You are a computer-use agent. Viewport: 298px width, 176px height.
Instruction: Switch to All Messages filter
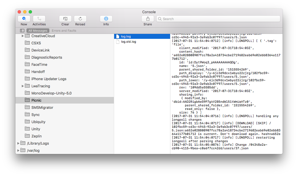click(x=38, y=31)
